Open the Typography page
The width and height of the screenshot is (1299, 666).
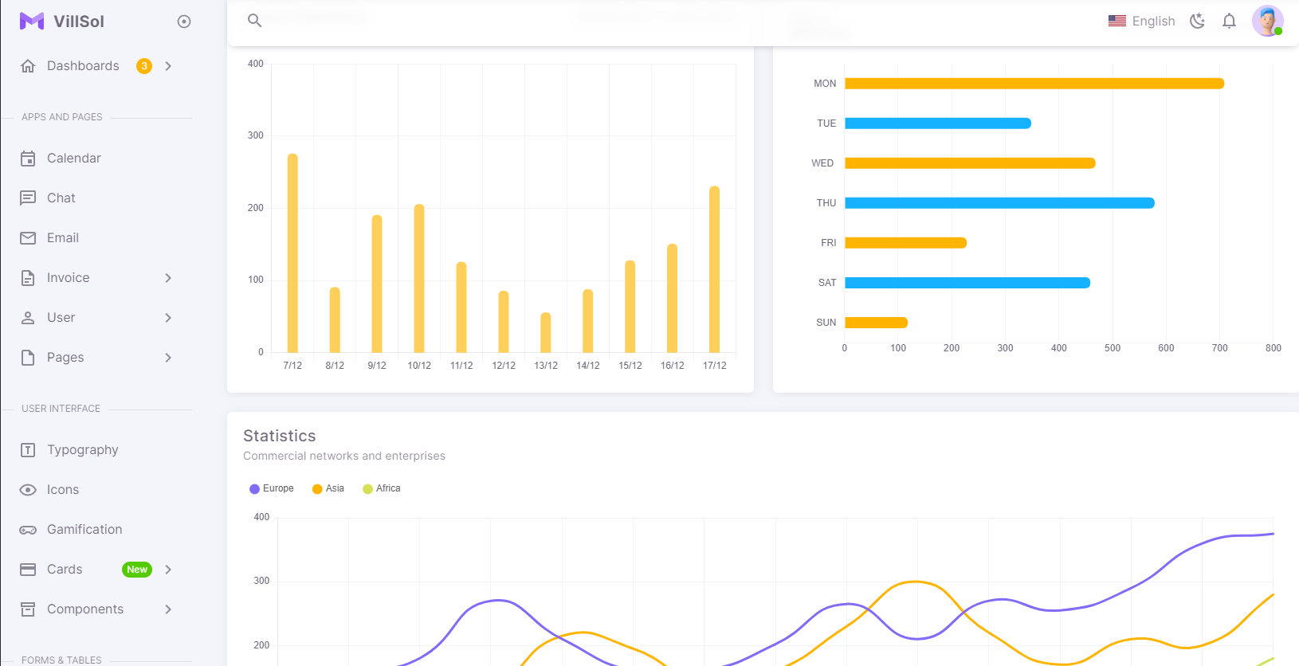click(x=82, y=450)
